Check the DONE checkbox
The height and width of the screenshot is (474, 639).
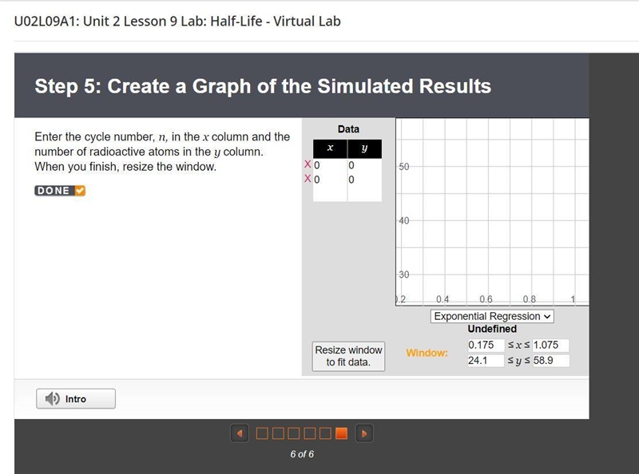[x=80, y=191]
